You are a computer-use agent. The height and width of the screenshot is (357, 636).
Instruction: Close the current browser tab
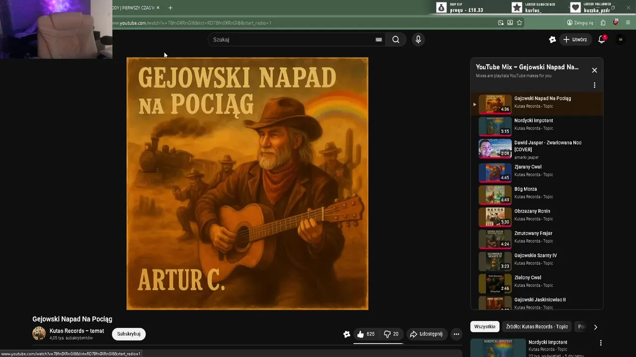click(158, 8)
